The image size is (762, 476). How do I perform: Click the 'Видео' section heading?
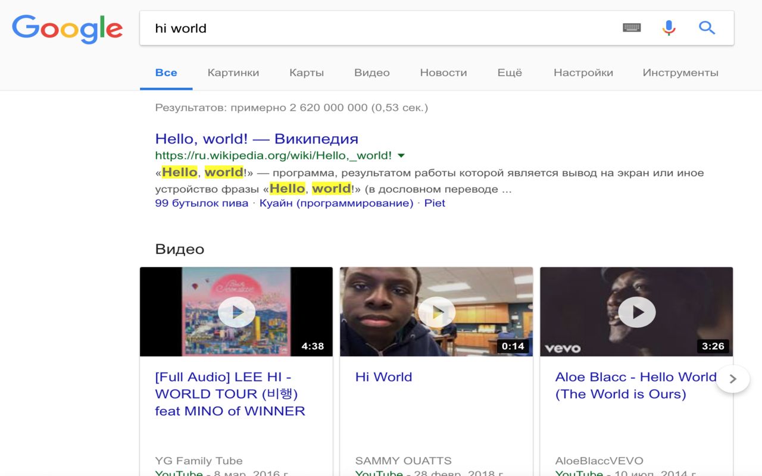180,249
